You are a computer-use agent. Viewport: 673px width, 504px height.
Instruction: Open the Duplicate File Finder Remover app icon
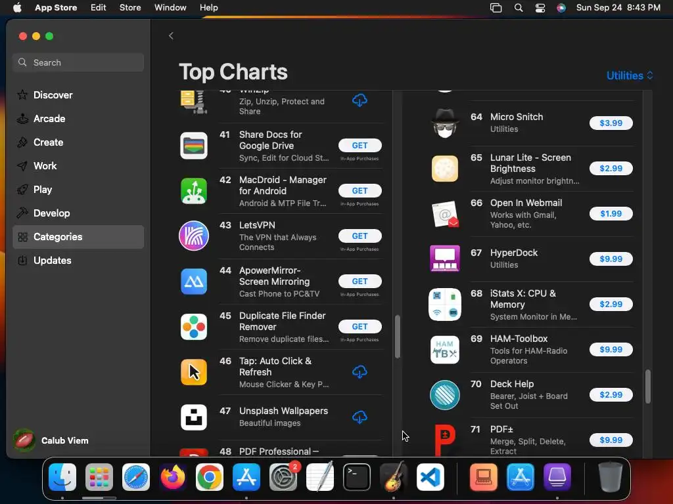tap(194, 327)
